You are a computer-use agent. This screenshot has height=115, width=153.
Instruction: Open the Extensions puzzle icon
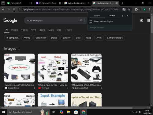point(136,10)
